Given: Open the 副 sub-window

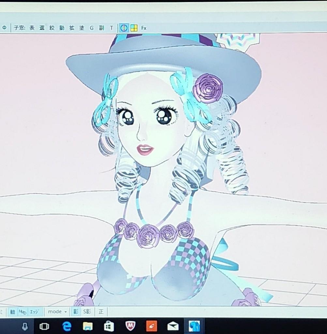Looking at the screenshot, I should [101, 28].
